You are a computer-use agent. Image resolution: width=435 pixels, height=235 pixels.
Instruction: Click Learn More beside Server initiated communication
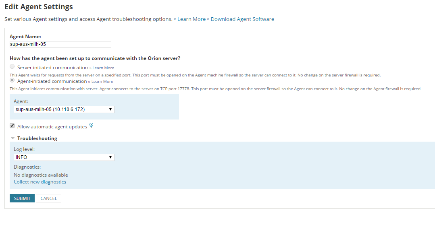click(103, 67)
